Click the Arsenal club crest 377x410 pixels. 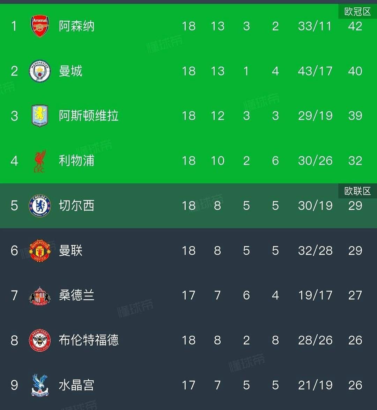tap(39, 26)
